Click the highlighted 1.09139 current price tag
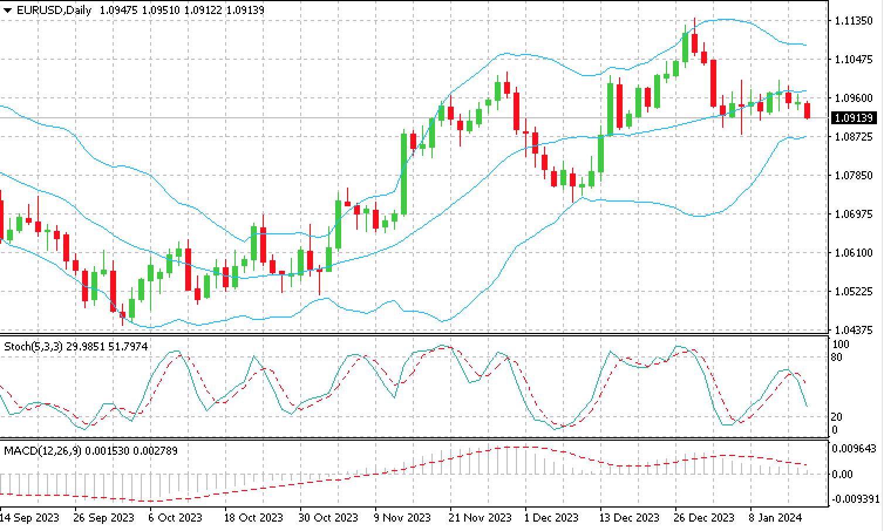The image size is (884, 531). 854,118
